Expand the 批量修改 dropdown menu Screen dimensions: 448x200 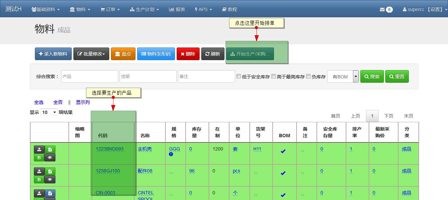pyautogui.click(x=91, y=53)
